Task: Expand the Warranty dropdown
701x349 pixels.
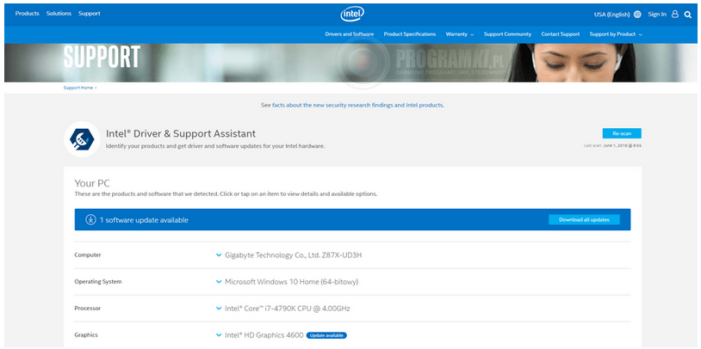Action: point(460,34)
